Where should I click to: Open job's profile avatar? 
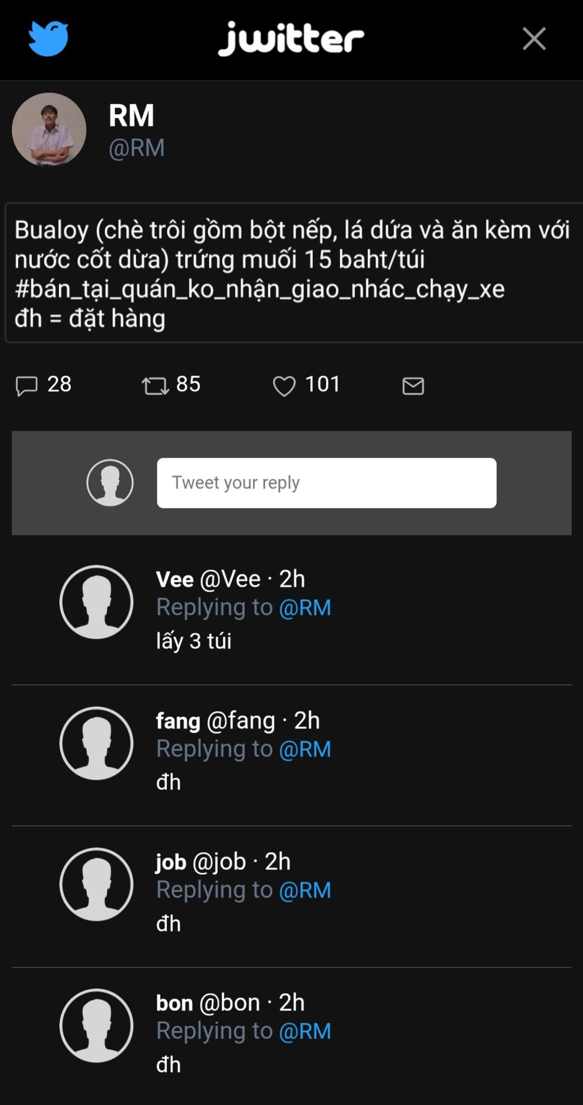pyautogui.click(x=97, y=884)
